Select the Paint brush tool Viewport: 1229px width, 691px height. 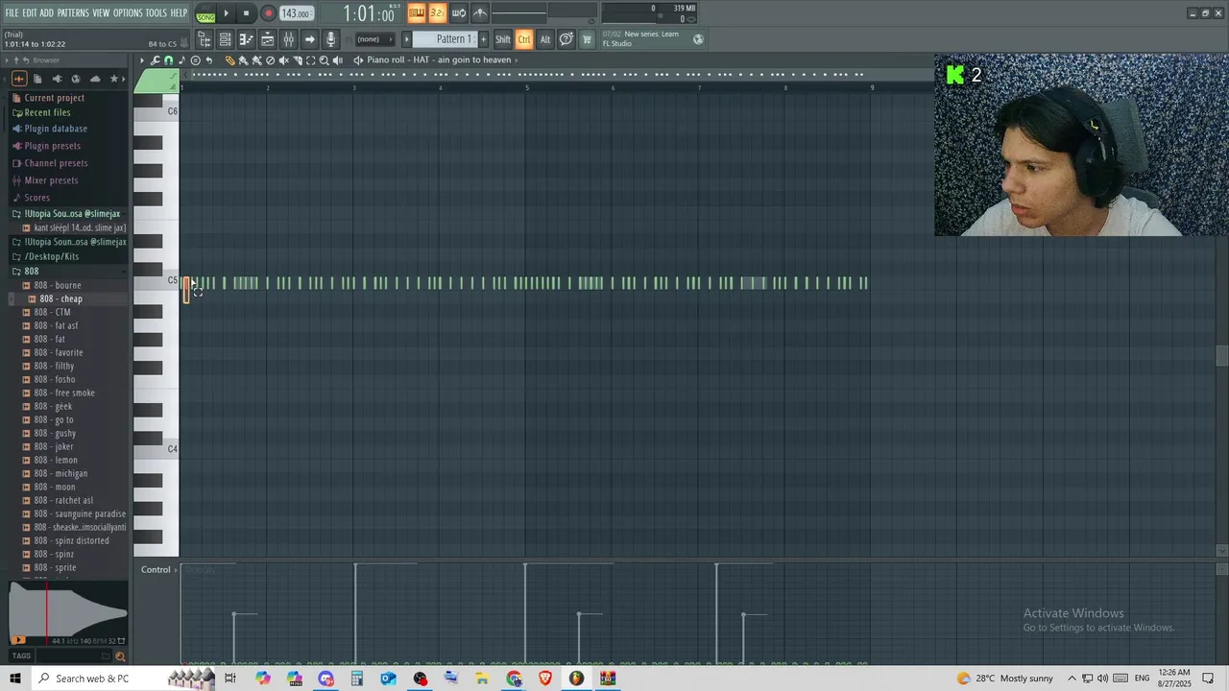(x=242, y=60)
